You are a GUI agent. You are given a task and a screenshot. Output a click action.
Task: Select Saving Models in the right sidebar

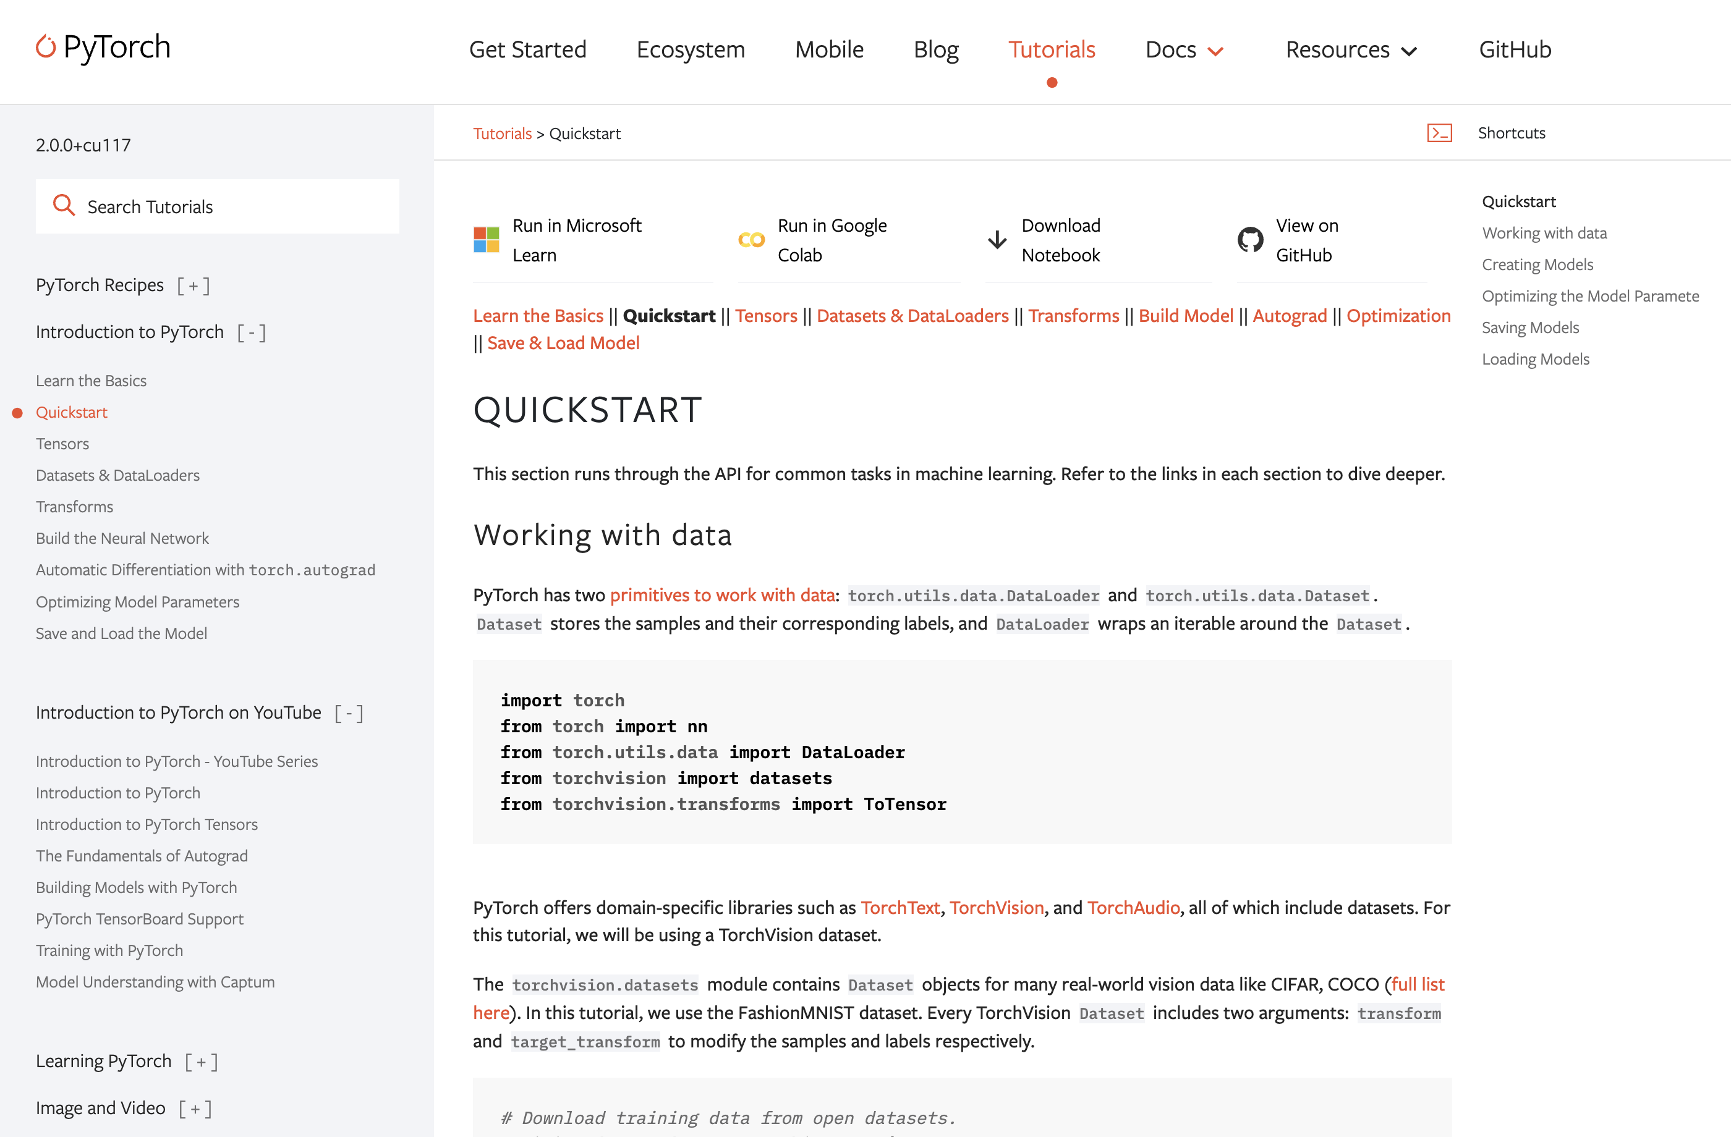pyautogui.click(x=1529, y=327)
